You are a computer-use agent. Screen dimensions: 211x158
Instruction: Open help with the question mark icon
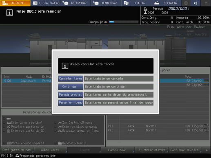pyautogui.click(x=206, y=3)
